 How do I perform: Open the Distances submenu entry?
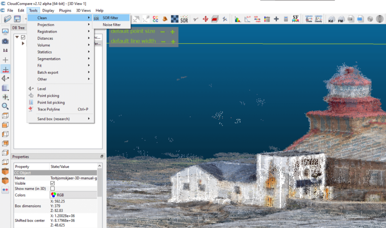click(60, 38)
